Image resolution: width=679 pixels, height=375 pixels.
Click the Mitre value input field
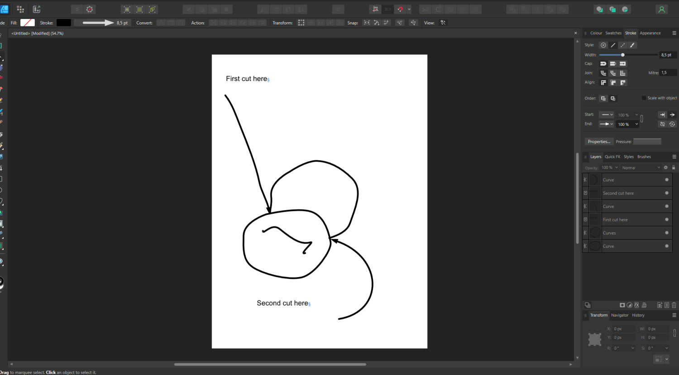click(x=668, y=72)
